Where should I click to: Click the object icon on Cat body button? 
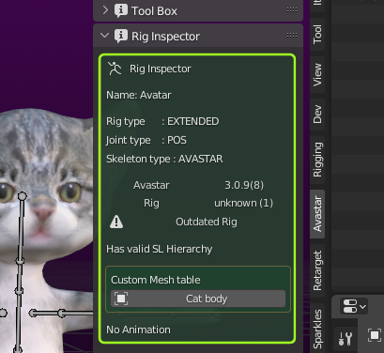[121, 299]
